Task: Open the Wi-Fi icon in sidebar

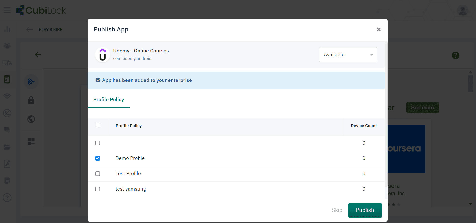Action: tap(7, 96)
